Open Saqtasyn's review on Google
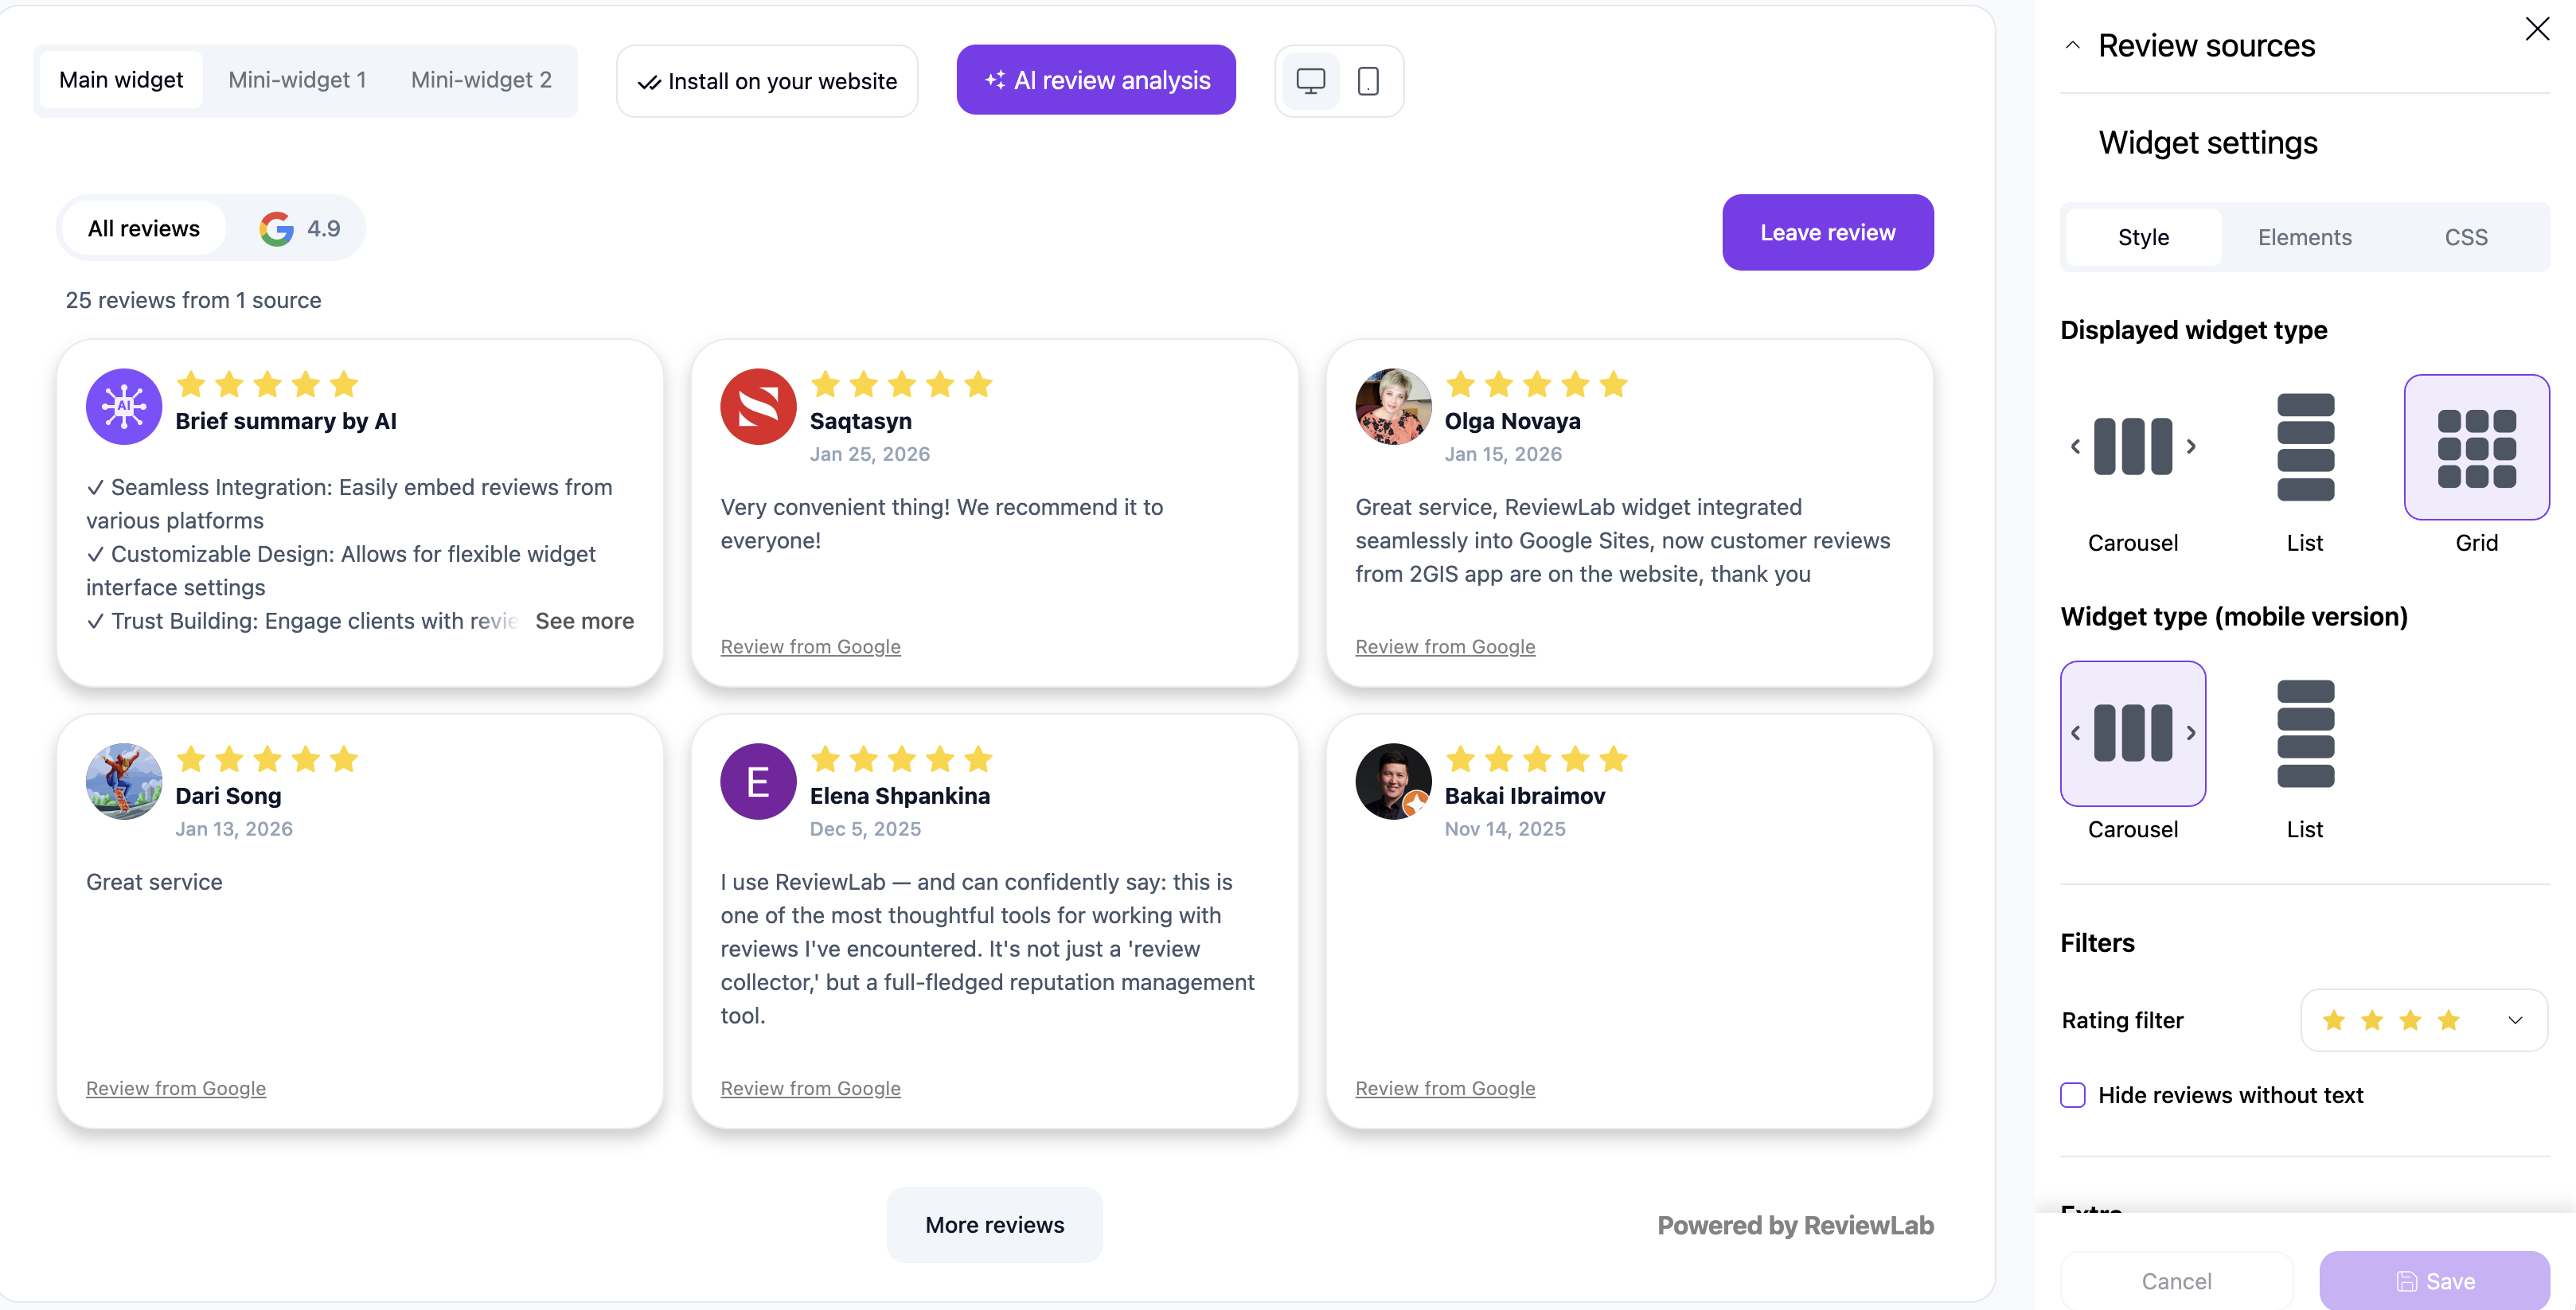 click(x=810, y=646)
